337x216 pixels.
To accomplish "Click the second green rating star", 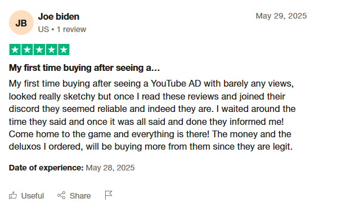I will point(27,49).
